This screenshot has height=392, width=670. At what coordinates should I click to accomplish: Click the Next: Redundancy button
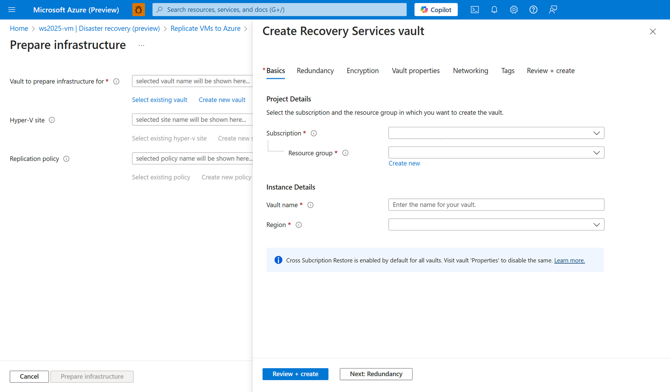pyautogui.click(x=376, y=374)
